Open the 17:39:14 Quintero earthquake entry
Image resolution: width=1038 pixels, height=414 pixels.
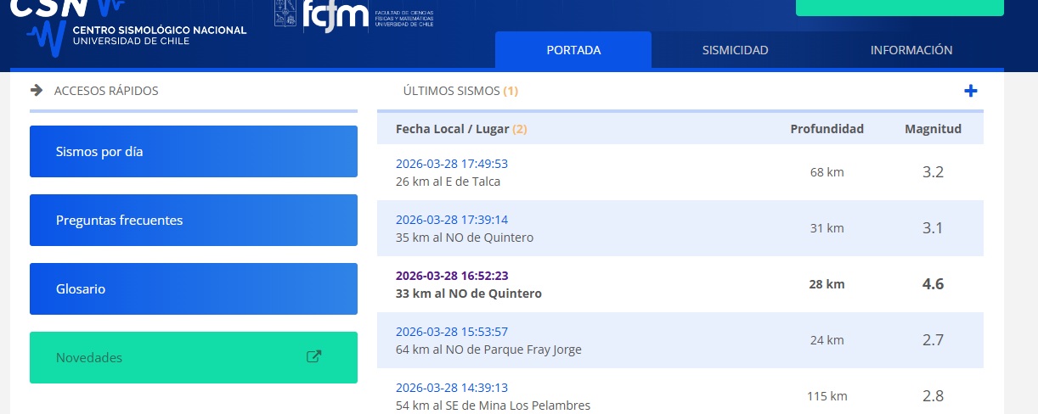[451, 220]
